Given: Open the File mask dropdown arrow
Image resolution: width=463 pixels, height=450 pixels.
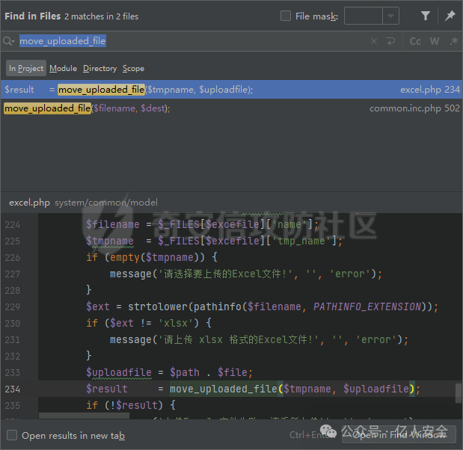Looking at the screenshot, I should coord(390,16).
